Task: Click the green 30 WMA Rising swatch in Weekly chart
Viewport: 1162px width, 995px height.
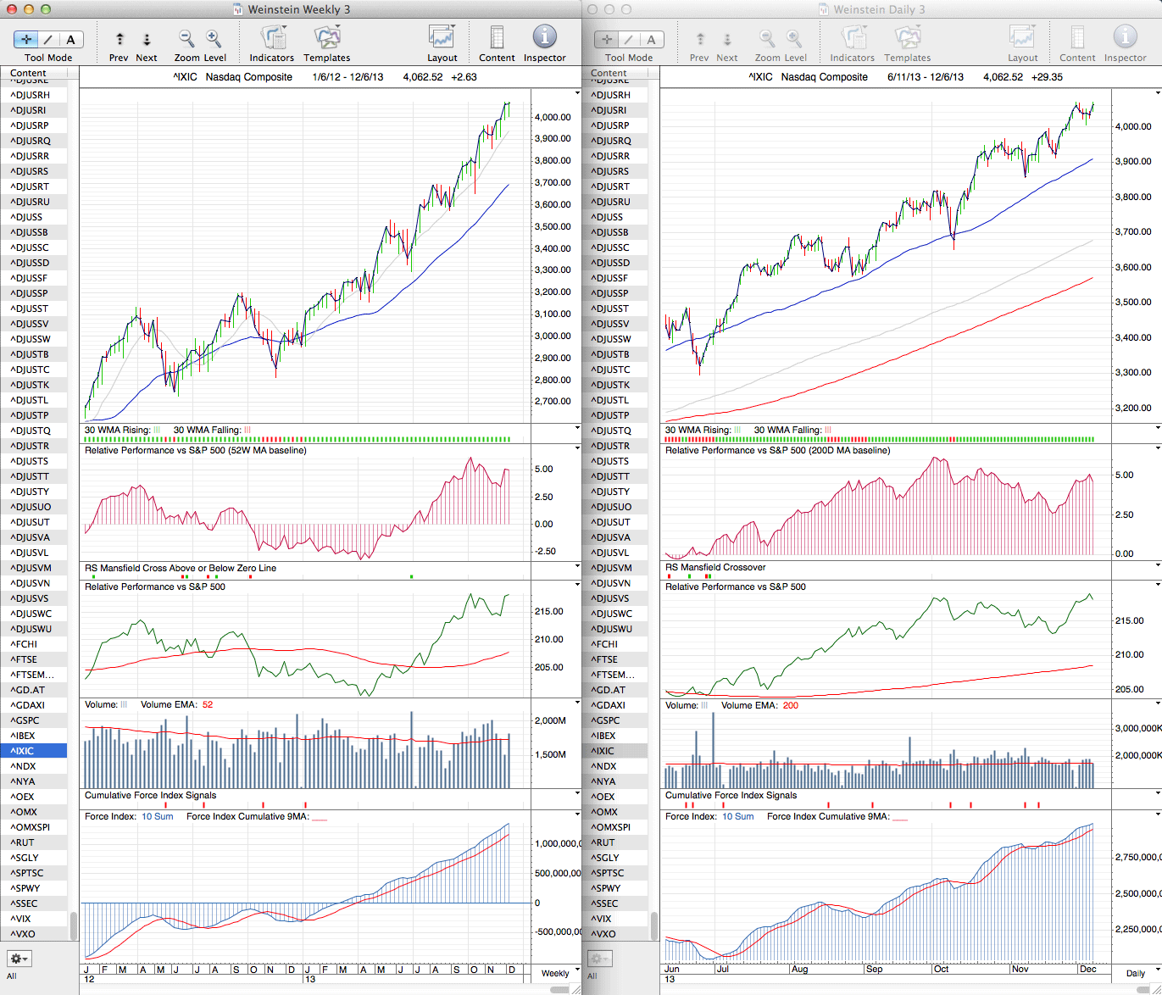Action: click(x=157, y=431)
